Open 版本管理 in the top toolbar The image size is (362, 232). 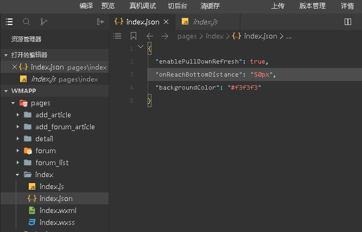(313, 6)
